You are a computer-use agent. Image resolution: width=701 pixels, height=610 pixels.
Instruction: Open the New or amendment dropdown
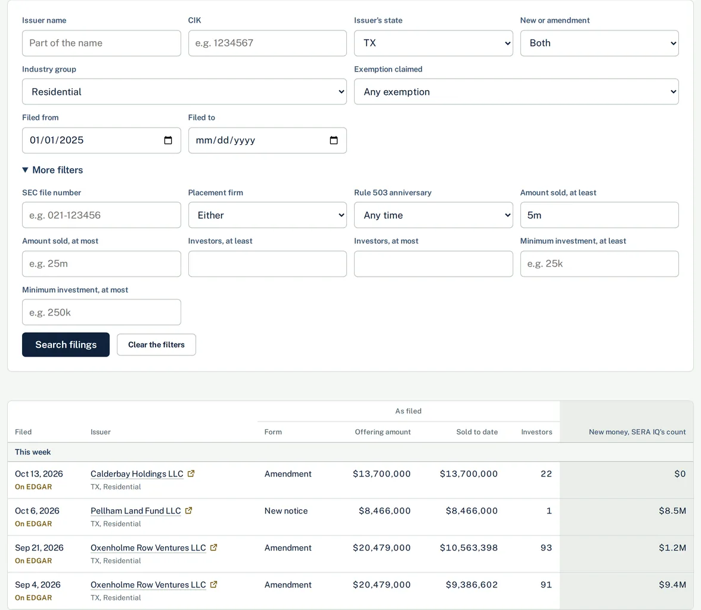[x=599, y=43]
